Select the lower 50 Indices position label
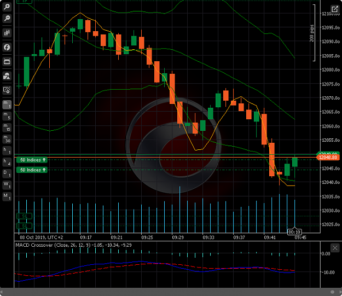The width and height of the screenshot is (342, 296). (x=32, y=170)
